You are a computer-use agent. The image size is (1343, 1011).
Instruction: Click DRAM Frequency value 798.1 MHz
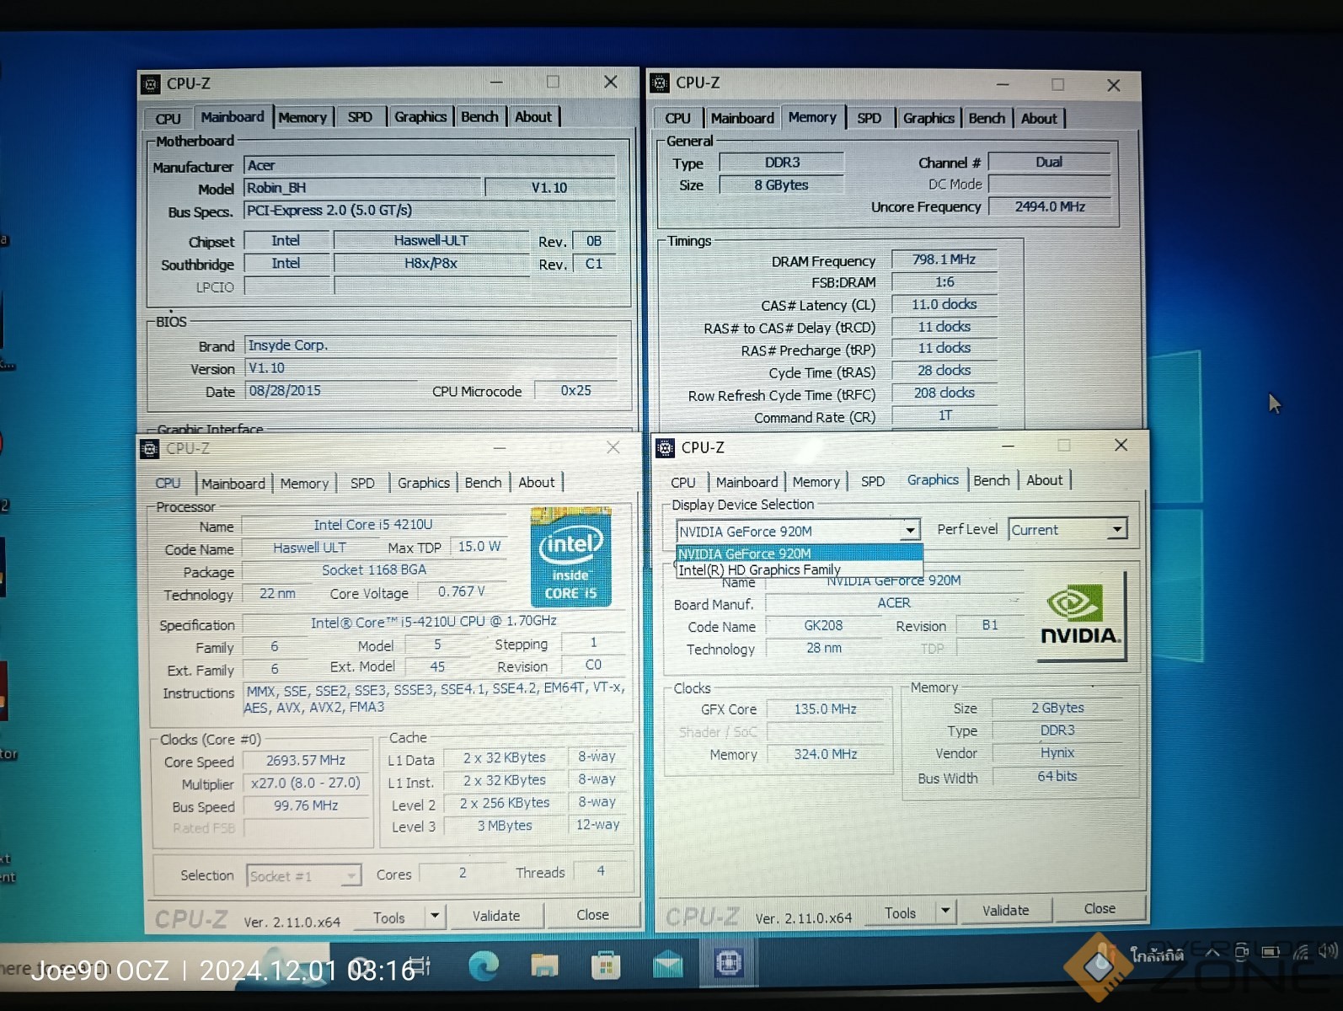(x=944, y=259)
